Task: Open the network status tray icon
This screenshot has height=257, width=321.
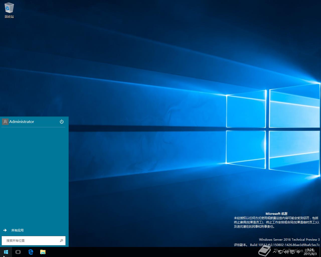Action: click(280, 252)
